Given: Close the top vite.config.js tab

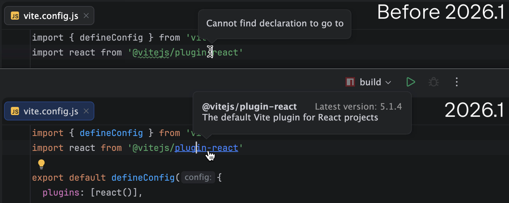Looking at the screenshot, I should [x=86, y=16].
